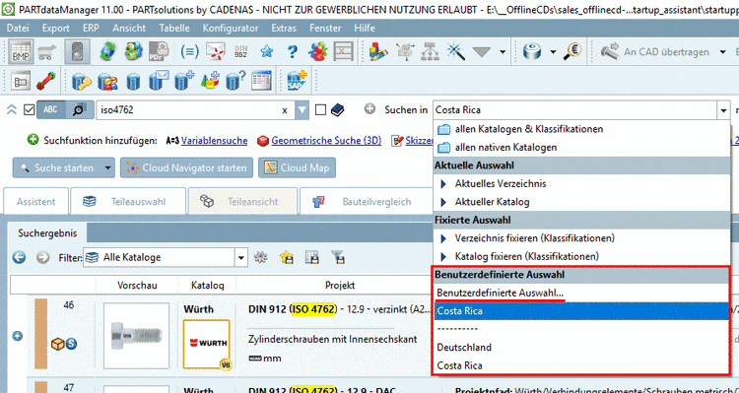Click the magic wand icon

tap(455, 52)
